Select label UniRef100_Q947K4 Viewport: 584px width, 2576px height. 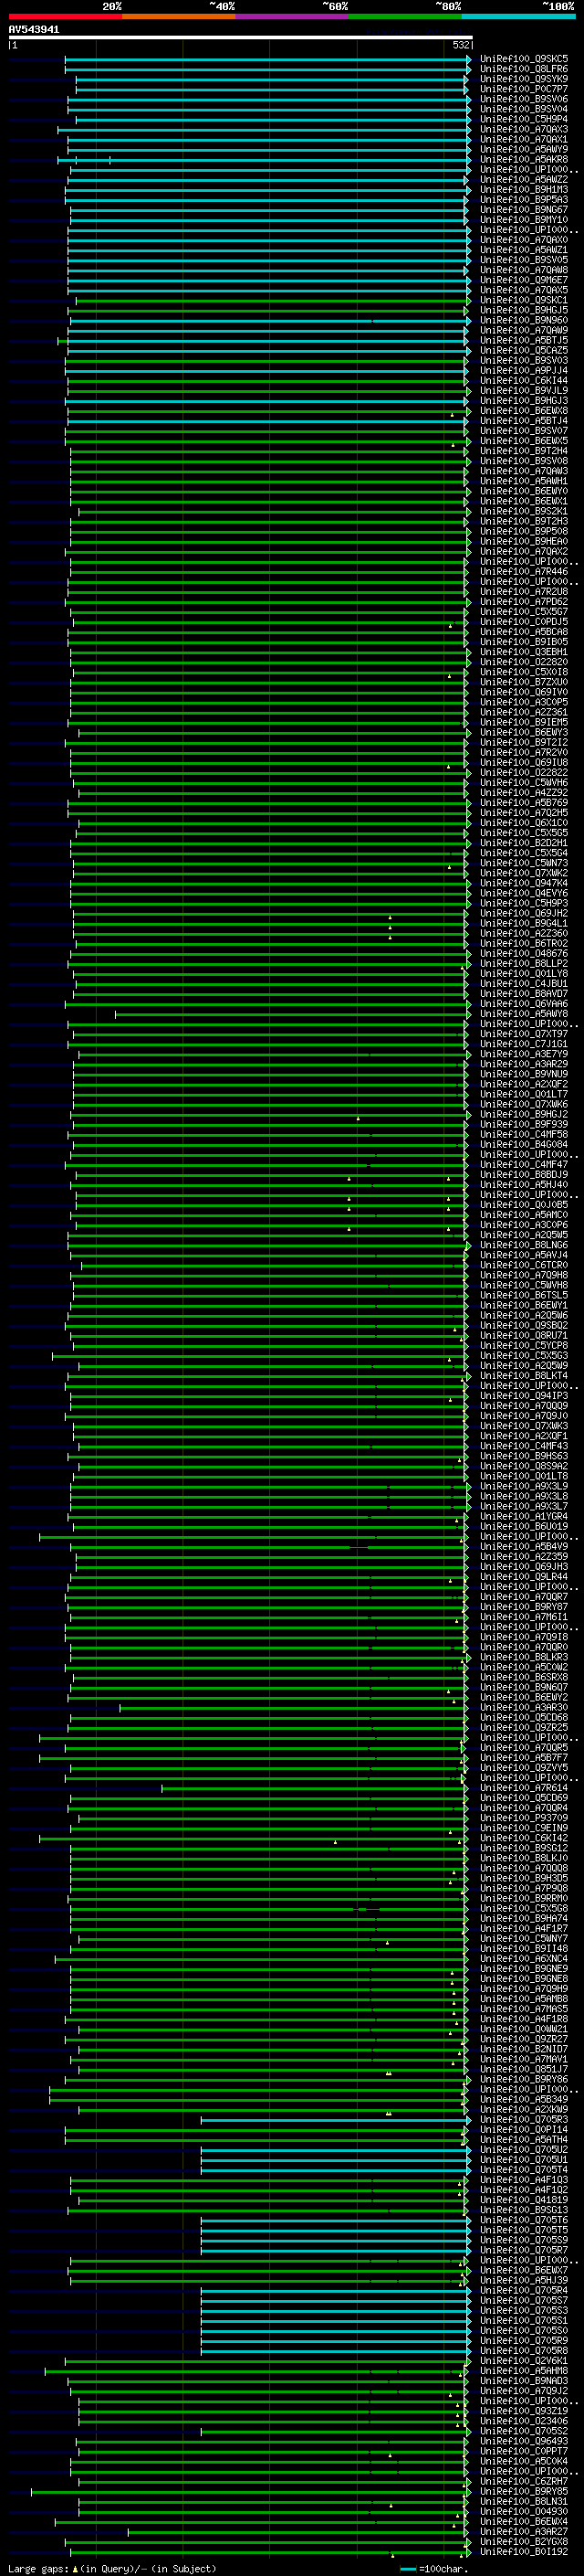524,883
